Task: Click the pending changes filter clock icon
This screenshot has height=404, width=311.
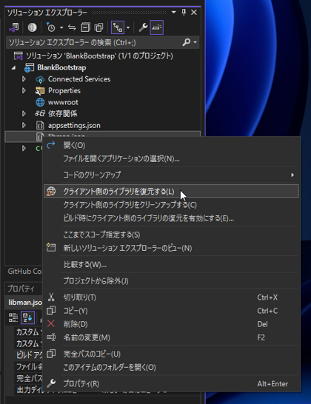Action: [x=51, y=27]
